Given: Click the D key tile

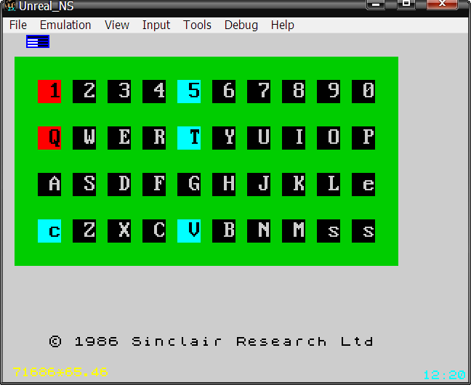Looking at the screenshot, I should click(119, 185).
